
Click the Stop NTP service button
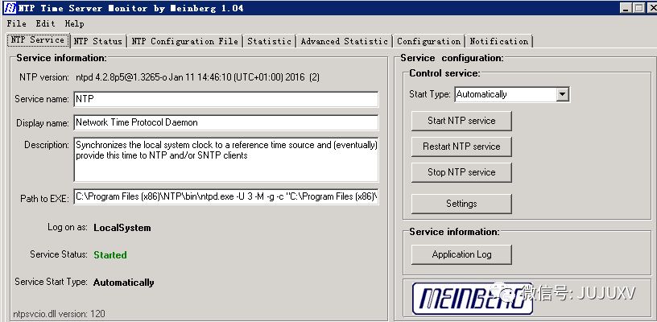(x=461, y=172)
